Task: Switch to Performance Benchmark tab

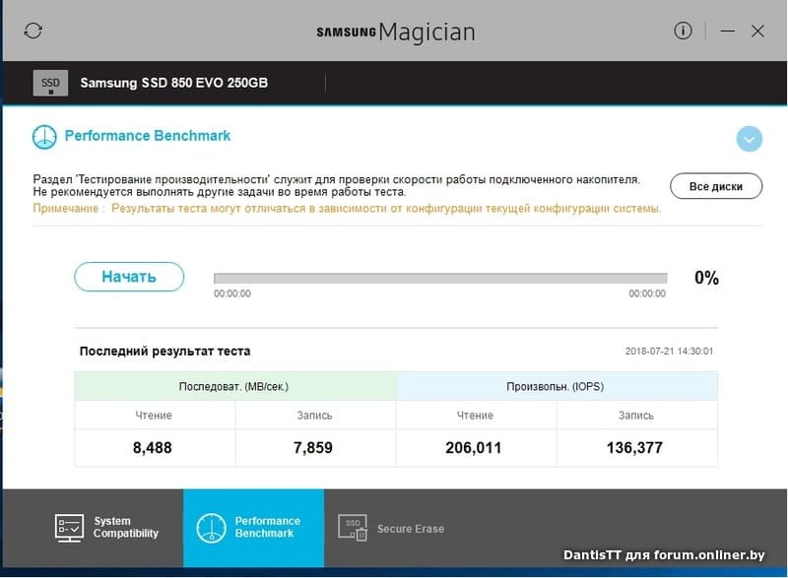Action: pos(253,528)
